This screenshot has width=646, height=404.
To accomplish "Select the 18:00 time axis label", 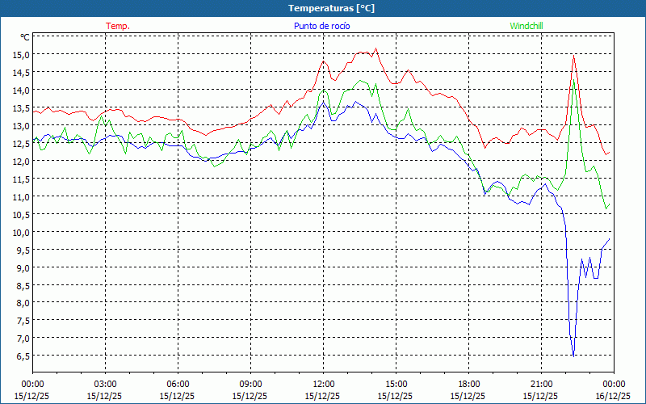I will pos(468,384).
